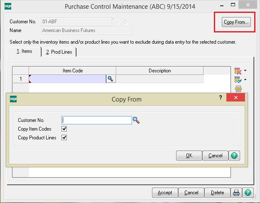The width and height of the screenshot is (260, 203).
Task: Click the delete row icon beside grid
Action: click(x=238, y=71)
